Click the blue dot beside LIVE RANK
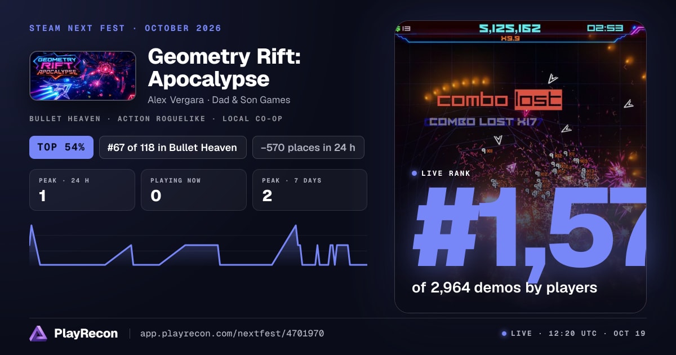 415,174
